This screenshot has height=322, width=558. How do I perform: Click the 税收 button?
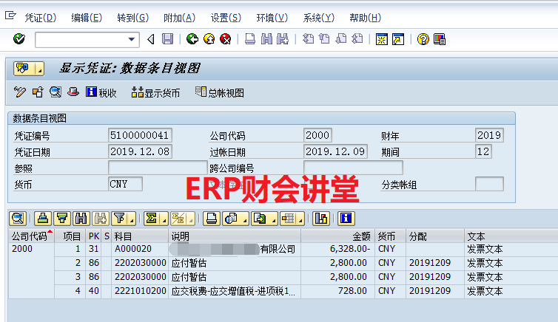(101, 92)
